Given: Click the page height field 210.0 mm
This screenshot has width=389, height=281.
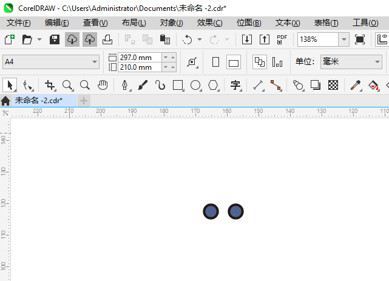Looking at the screenshot, I should coord(140,67).
